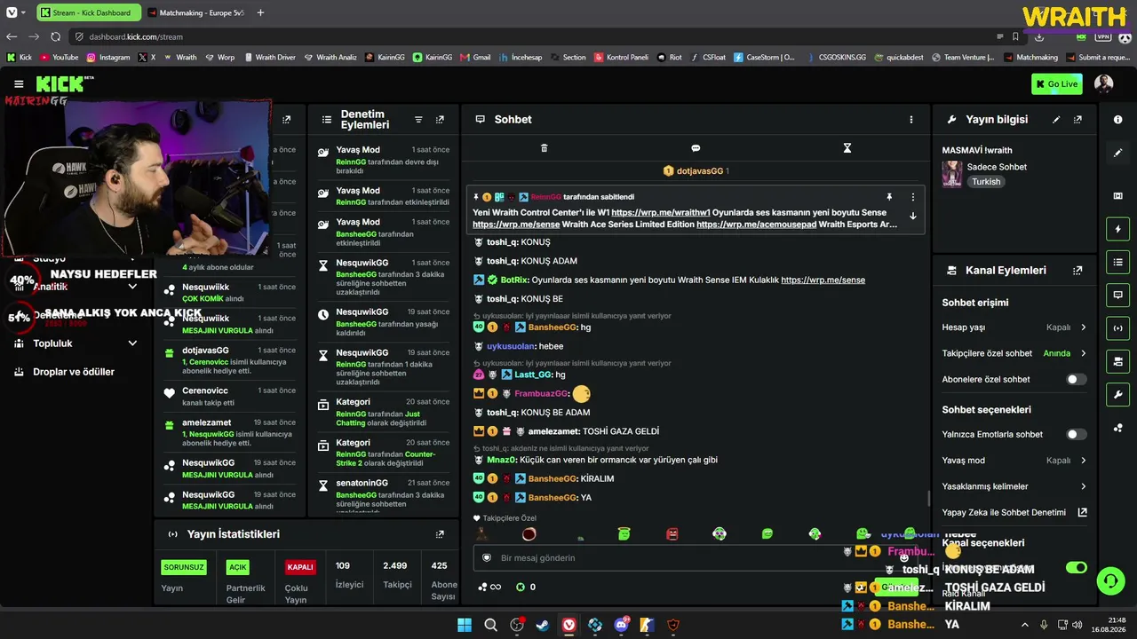Click the hourglass icon in Sohbet toolbar
Screen dimensions: 1137x639
pos(847,148)
